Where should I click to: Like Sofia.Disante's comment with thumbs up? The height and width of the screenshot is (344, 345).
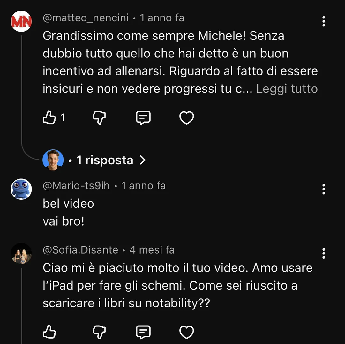[x=49, y=332]
